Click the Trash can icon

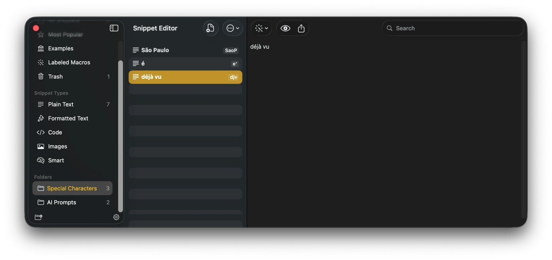41,76
